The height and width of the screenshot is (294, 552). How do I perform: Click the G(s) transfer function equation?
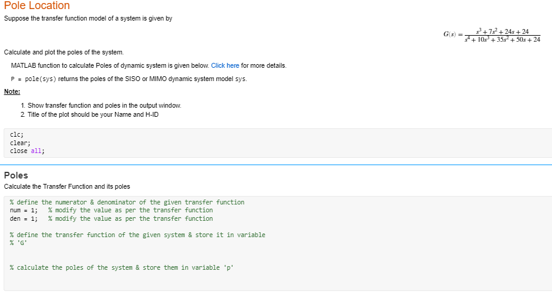492,35
